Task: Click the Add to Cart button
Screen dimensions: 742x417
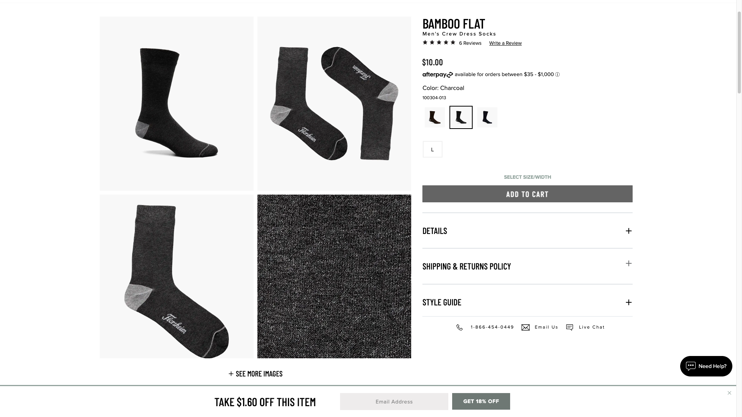Action: 528,194
